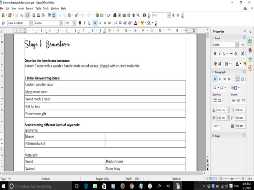Toggle Justified alignment in formatting toolbar
254x190 pixels.
click(x=110, y=23)
